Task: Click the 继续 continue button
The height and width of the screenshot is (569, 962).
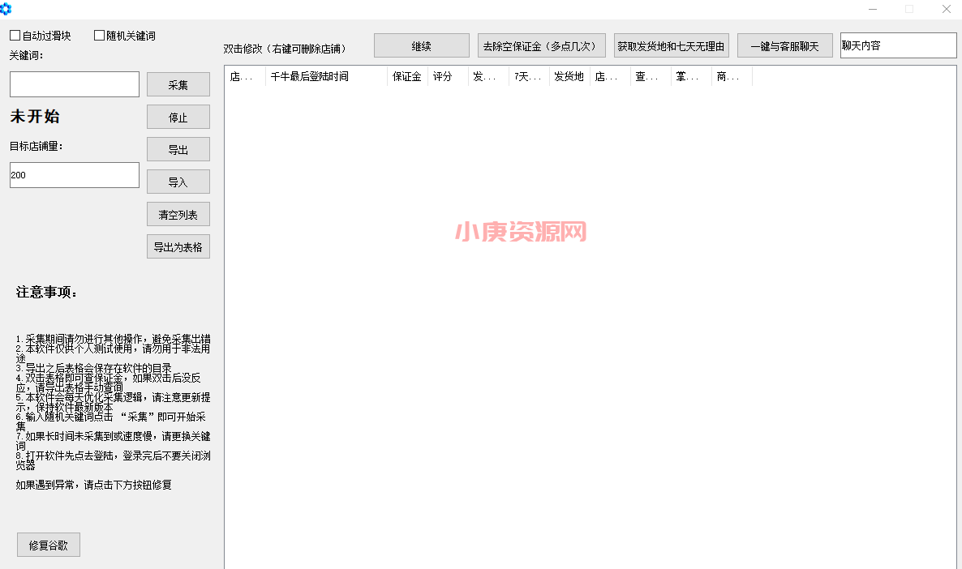Action: coord(421,45)
